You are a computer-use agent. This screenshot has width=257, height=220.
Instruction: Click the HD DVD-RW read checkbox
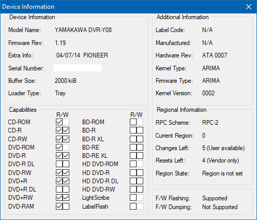pyautogui.click(x=133, y=189)
